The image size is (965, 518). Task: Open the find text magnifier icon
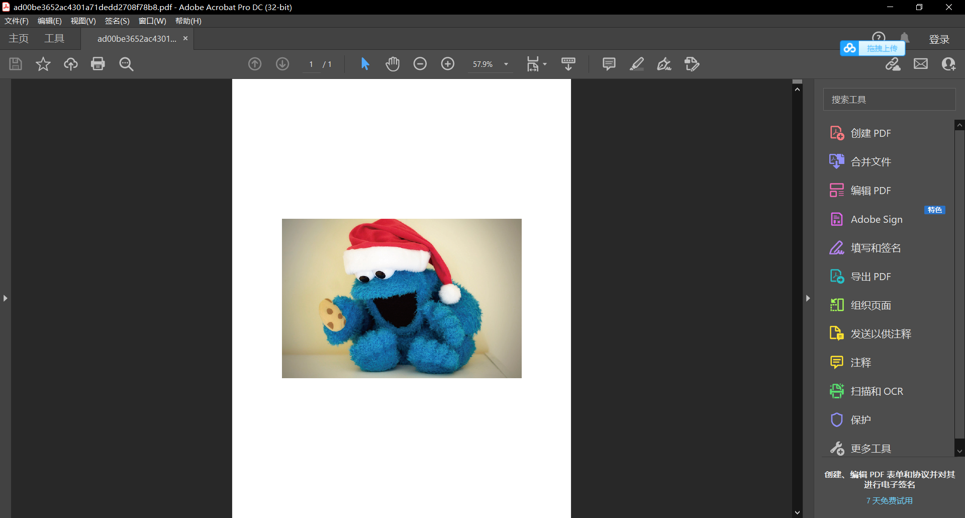(x=126, y=64)
